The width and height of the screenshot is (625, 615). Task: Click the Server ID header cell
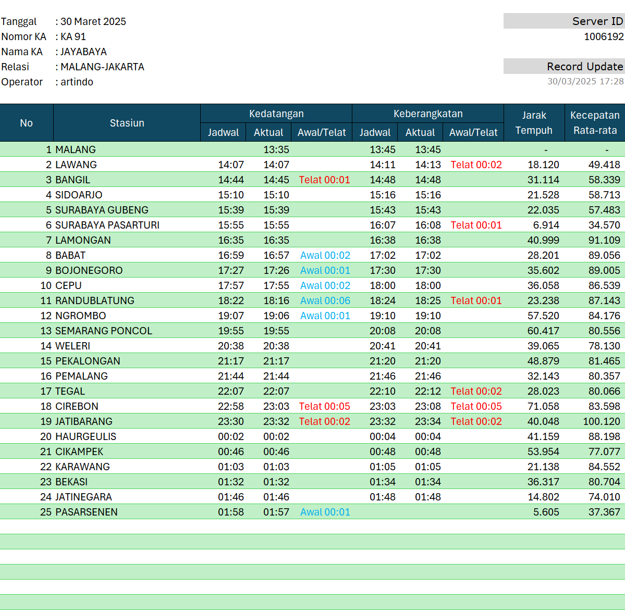click(x=564, y=21)
